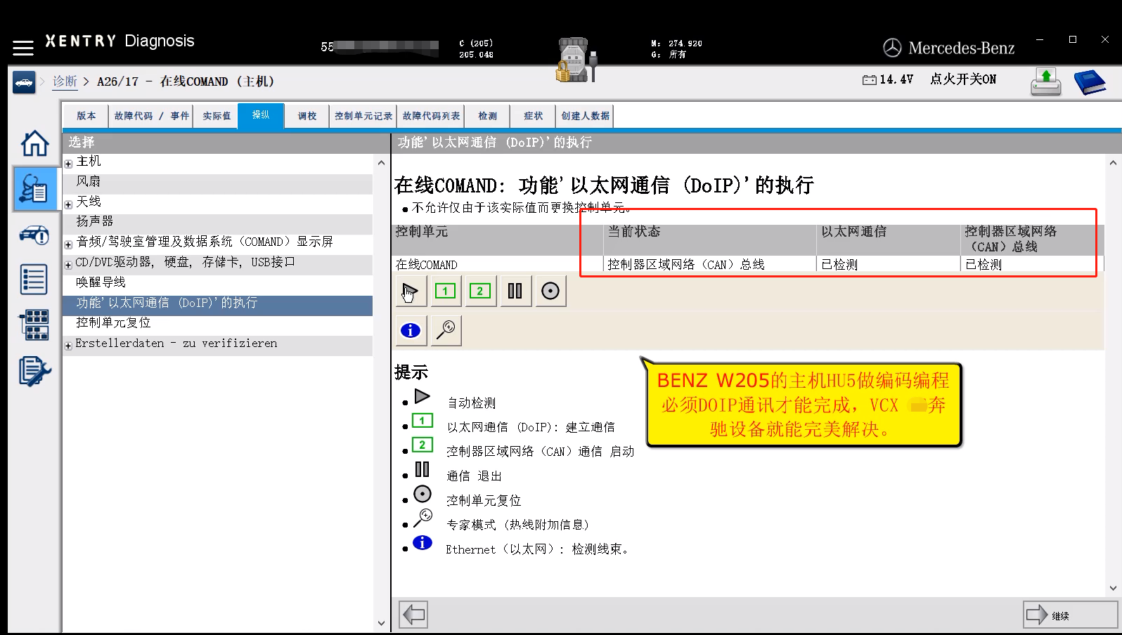1122x635 pixels.
Task: Click the control unit reset circle button
Action: click(550, 291)
